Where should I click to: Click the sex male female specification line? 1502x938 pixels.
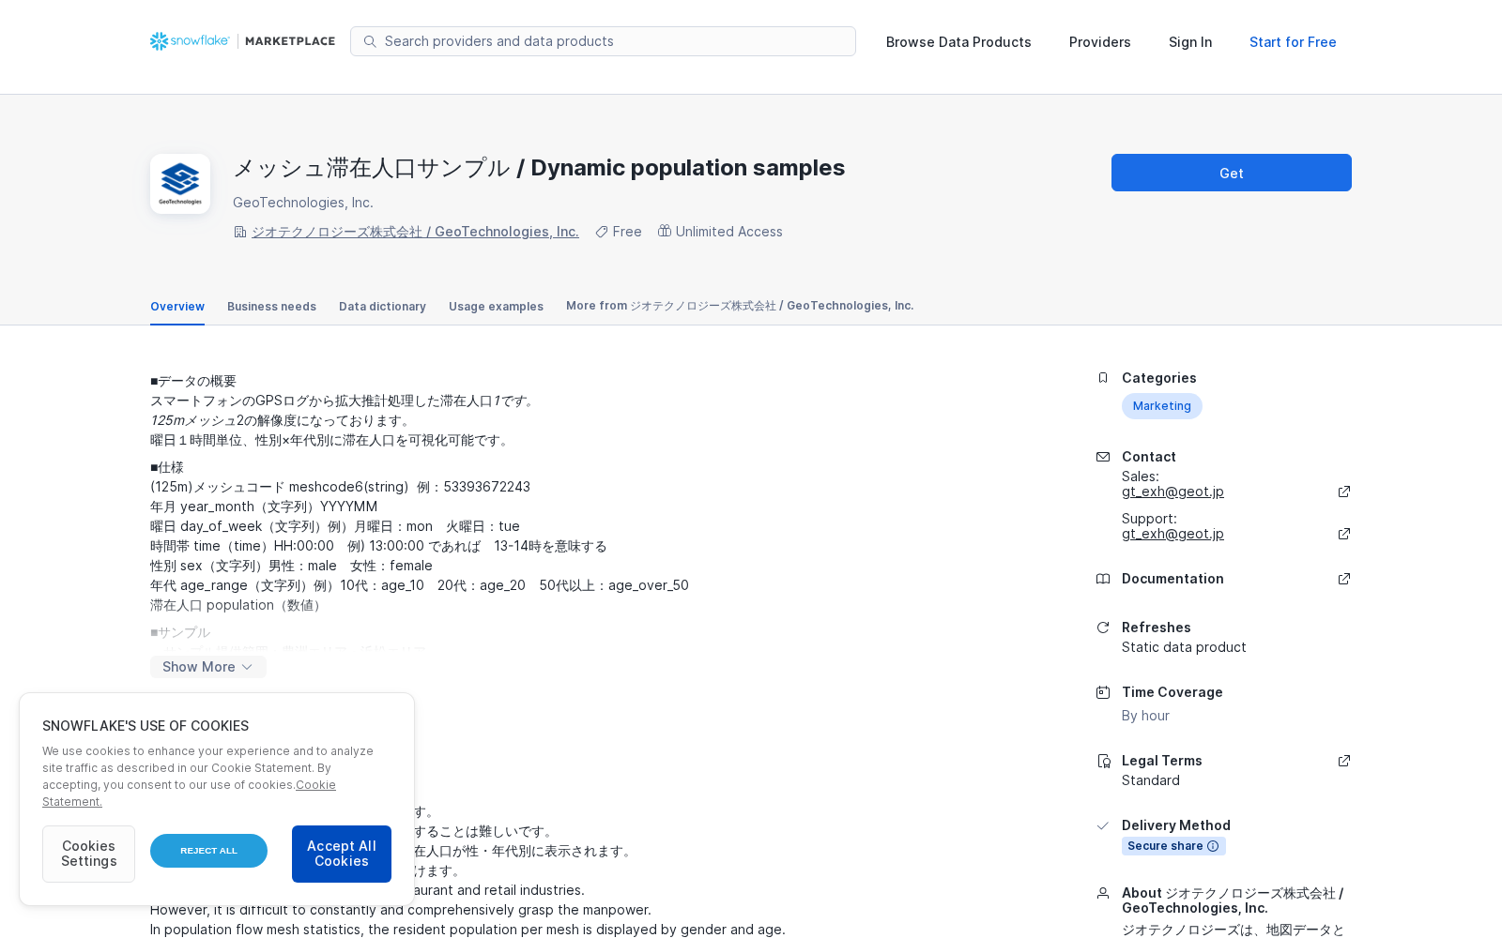point(291,566)
